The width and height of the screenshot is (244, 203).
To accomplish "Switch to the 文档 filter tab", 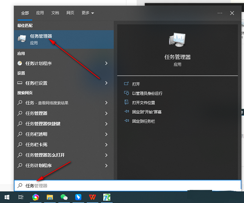I will click(55, 13).
